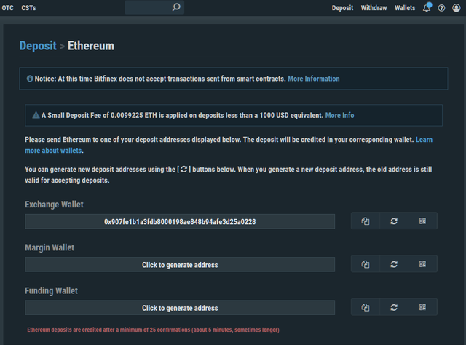Show QR code for Funding Wallet

[422, 307]
